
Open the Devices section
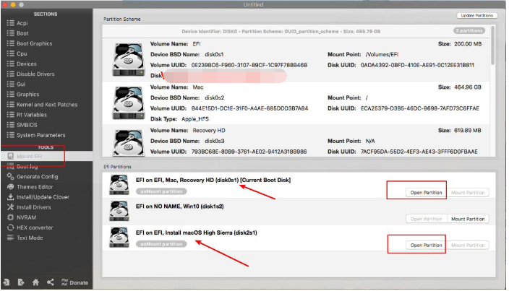(27, 64)
